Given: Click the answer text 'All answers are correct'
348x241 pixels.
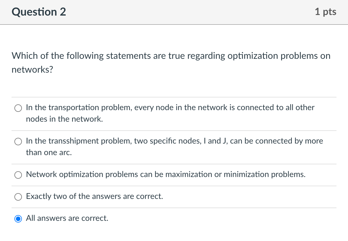Looking at the screenshot, I should 67,218.
